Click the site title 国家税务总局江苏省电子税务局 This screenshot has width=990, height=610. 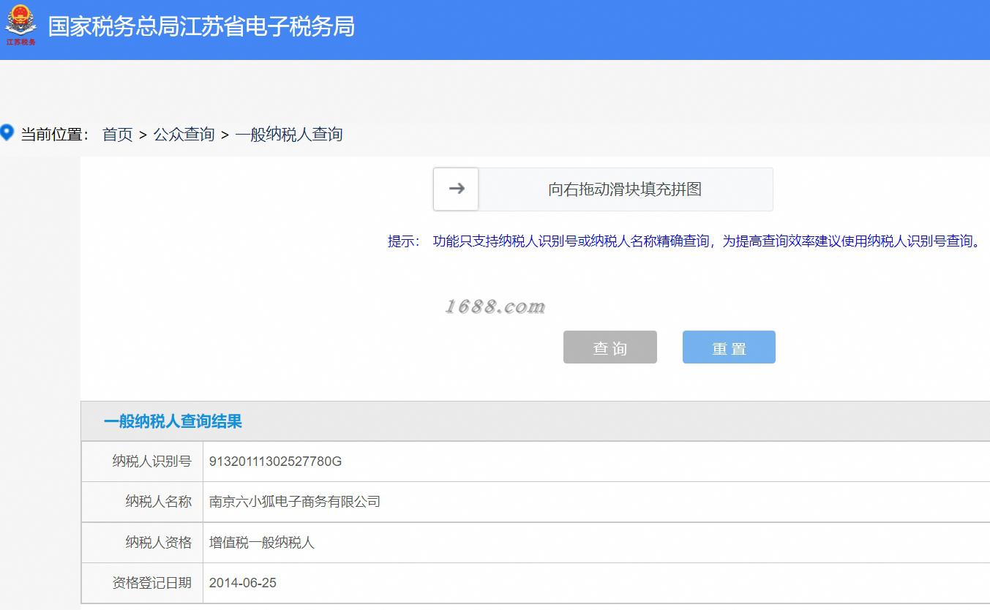(x=201, y=26)
